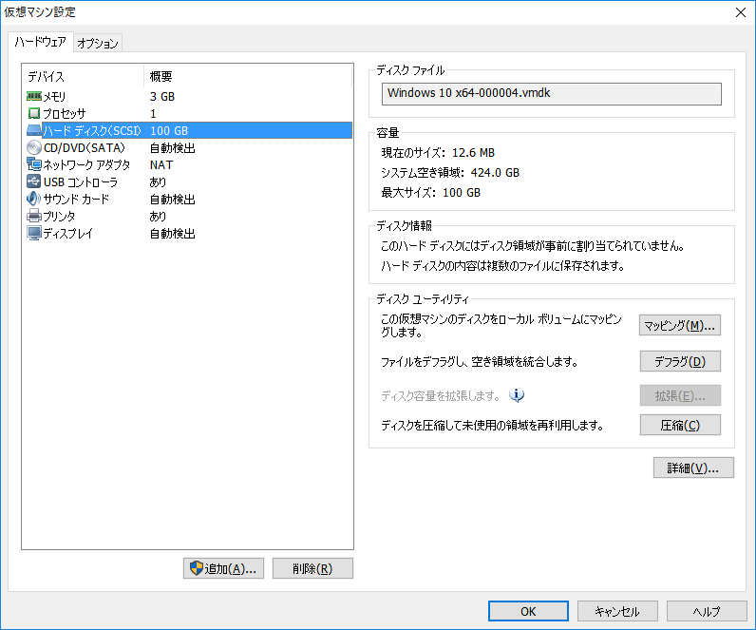
Task: Click the network adapter (ネットワーク アダプタ) icon
Action: [34, 164]
